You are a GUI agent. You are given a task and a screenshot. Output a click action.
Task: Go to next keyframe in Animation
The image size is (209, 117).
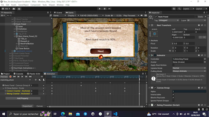[26, 77]
